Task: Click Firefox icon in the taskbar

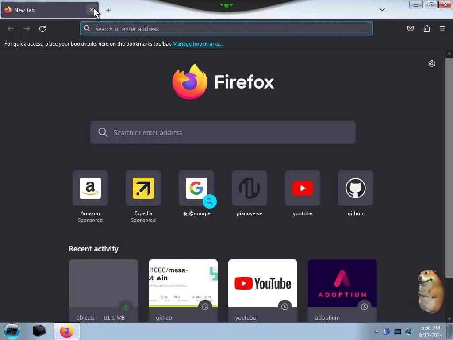Action: coord(67,331)
